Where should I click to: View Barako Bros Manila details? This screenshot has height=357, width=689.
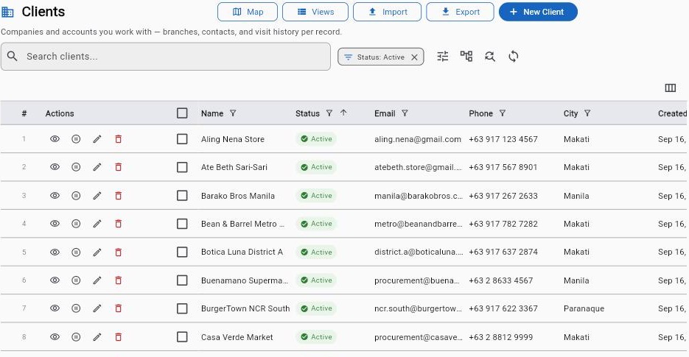(x=55, y=195)
